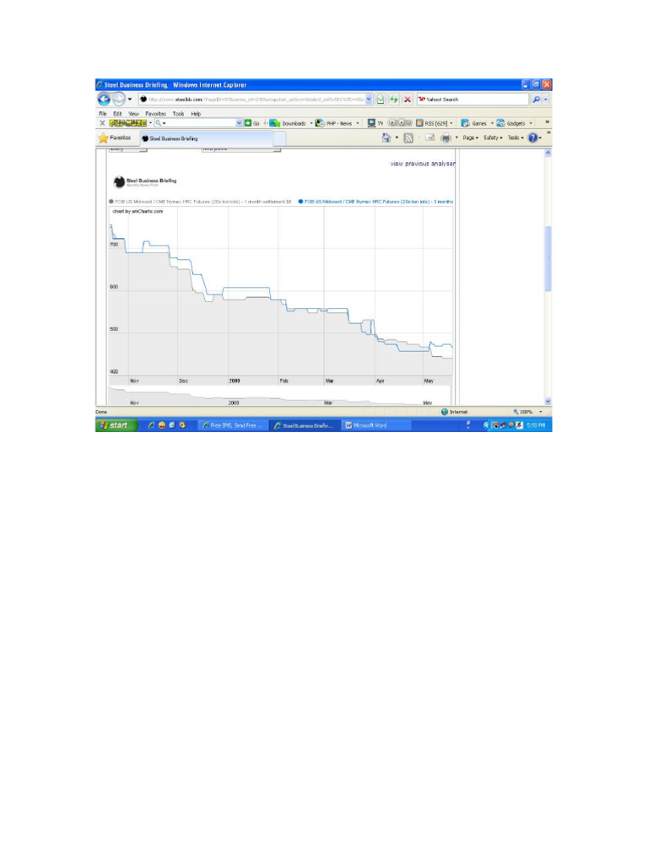Open the recent pages dropdown beside Forward
Image resolution: width=648 pixels, height=864 pixels.
point(130,100)
